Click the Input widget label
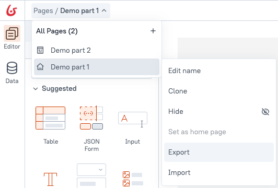The height and width of the screenshot is (188, 278). [133, 142]
